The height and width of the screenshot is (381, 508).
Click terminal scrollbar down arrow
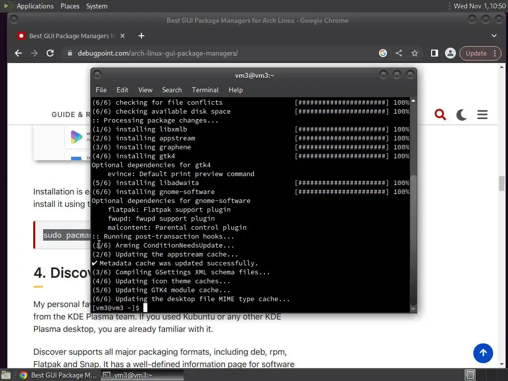(x=413, y=309)
